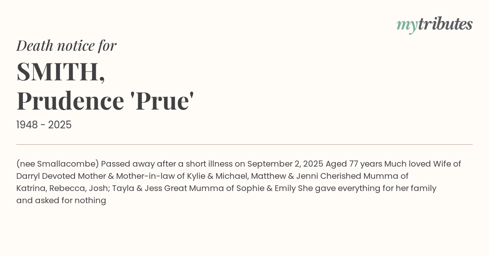Click the Prudence 'Prue' name heading
This screenshot has height=256, width=489.
105,100
